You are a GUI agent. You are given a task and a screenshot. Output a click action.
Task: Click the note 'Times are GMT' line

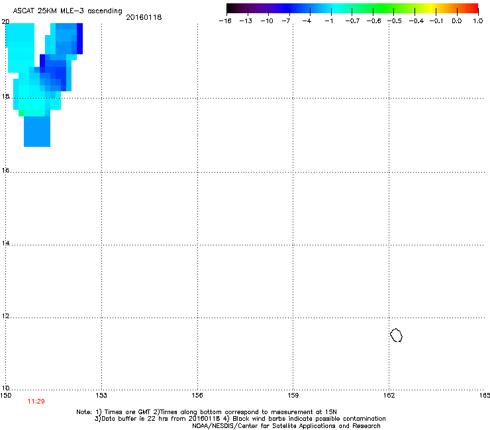click(x=207, y=412)
